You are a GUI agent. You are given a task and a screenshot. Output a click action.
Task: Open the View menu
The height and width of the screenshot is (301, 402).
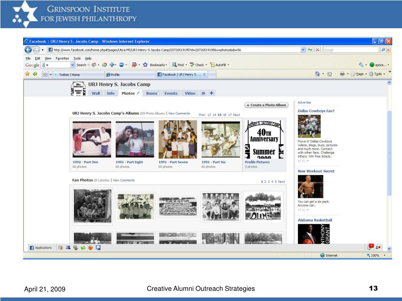48,58
